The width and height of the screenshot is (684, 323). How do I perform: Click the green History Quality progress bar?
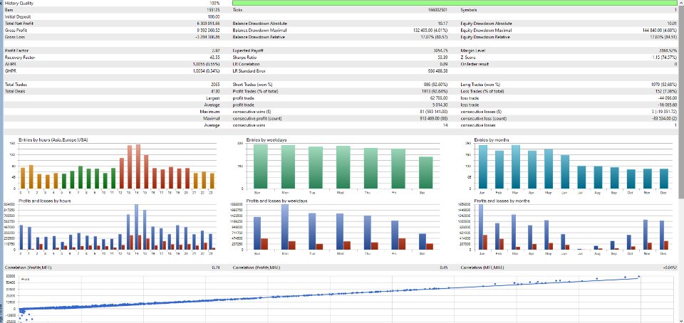click(455, 3)
